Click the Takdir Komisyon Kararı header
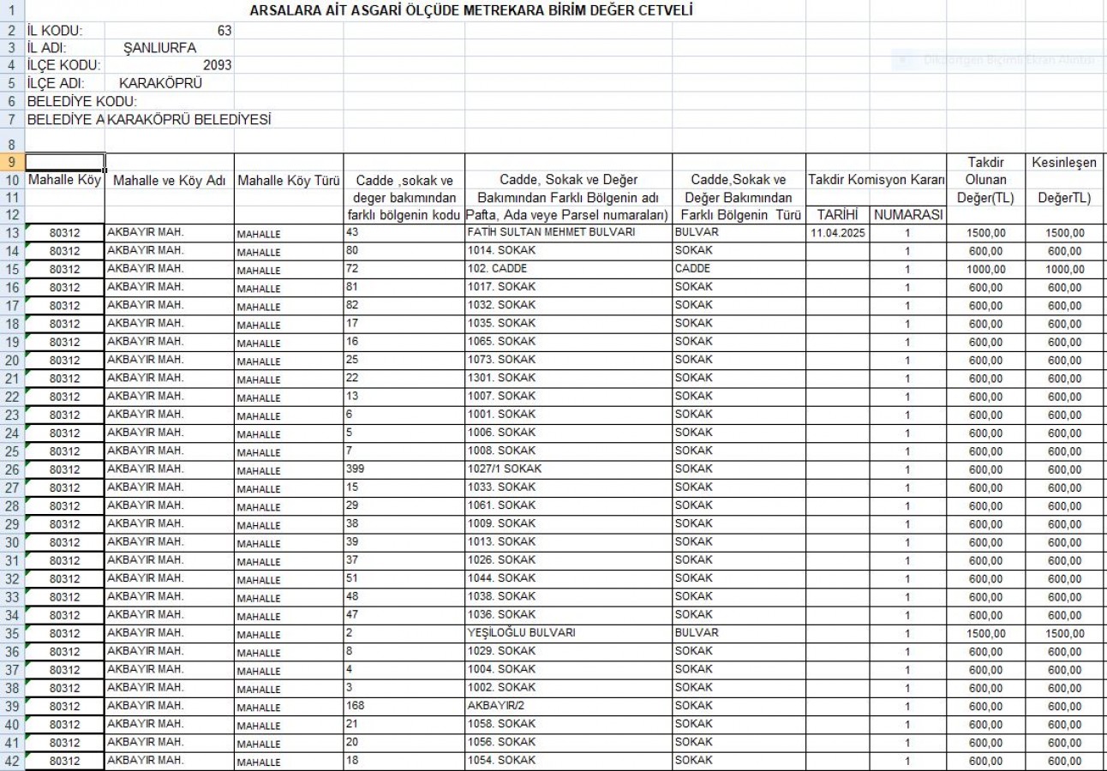The width and height of the screenshot is (1107, 771). point(876,180)
